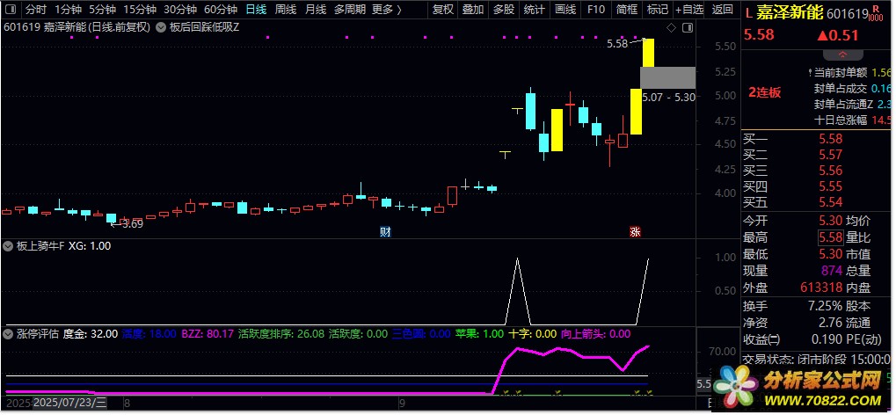Open the 画线 drawing tools
This screenshot has width=896, height=415.
coord(565,10)
